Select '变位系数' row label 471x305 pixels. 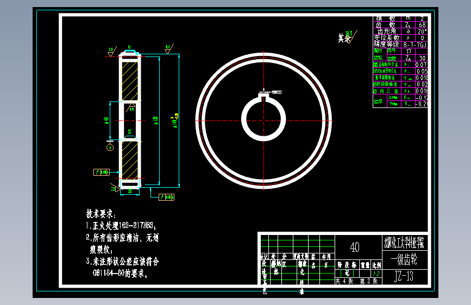tap(387, 38)
